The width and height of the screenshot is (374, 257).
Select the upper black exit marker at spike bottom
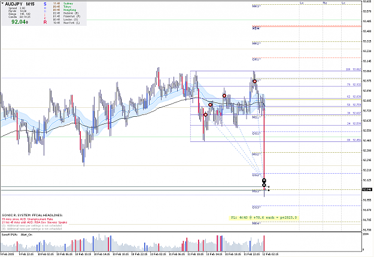[264, 180]
